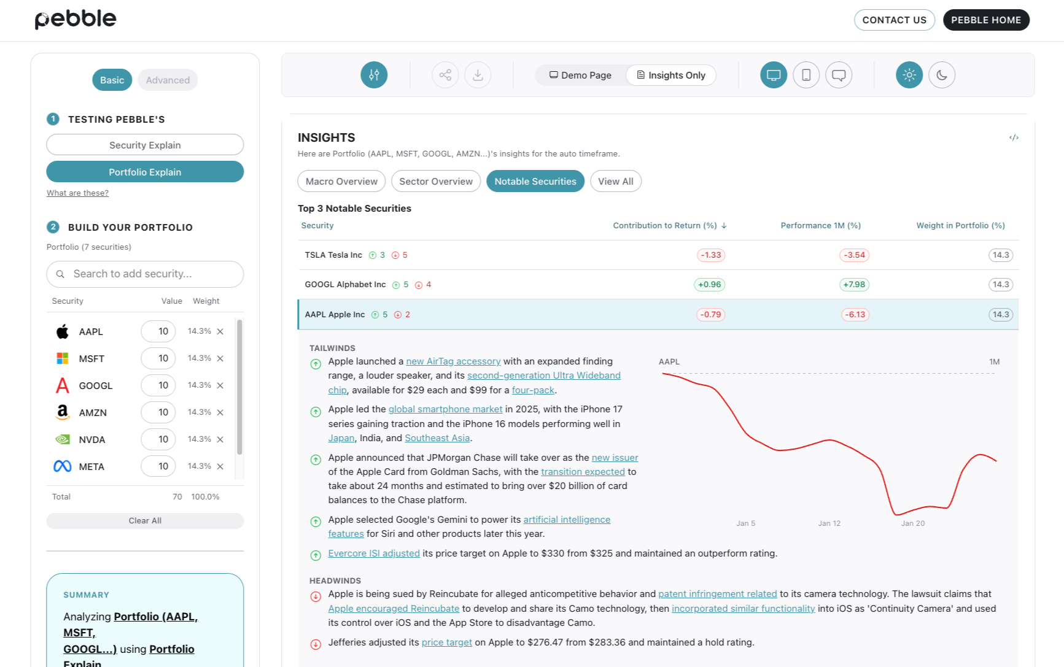Open the 'What are these?' link

(x=77, y=193)
